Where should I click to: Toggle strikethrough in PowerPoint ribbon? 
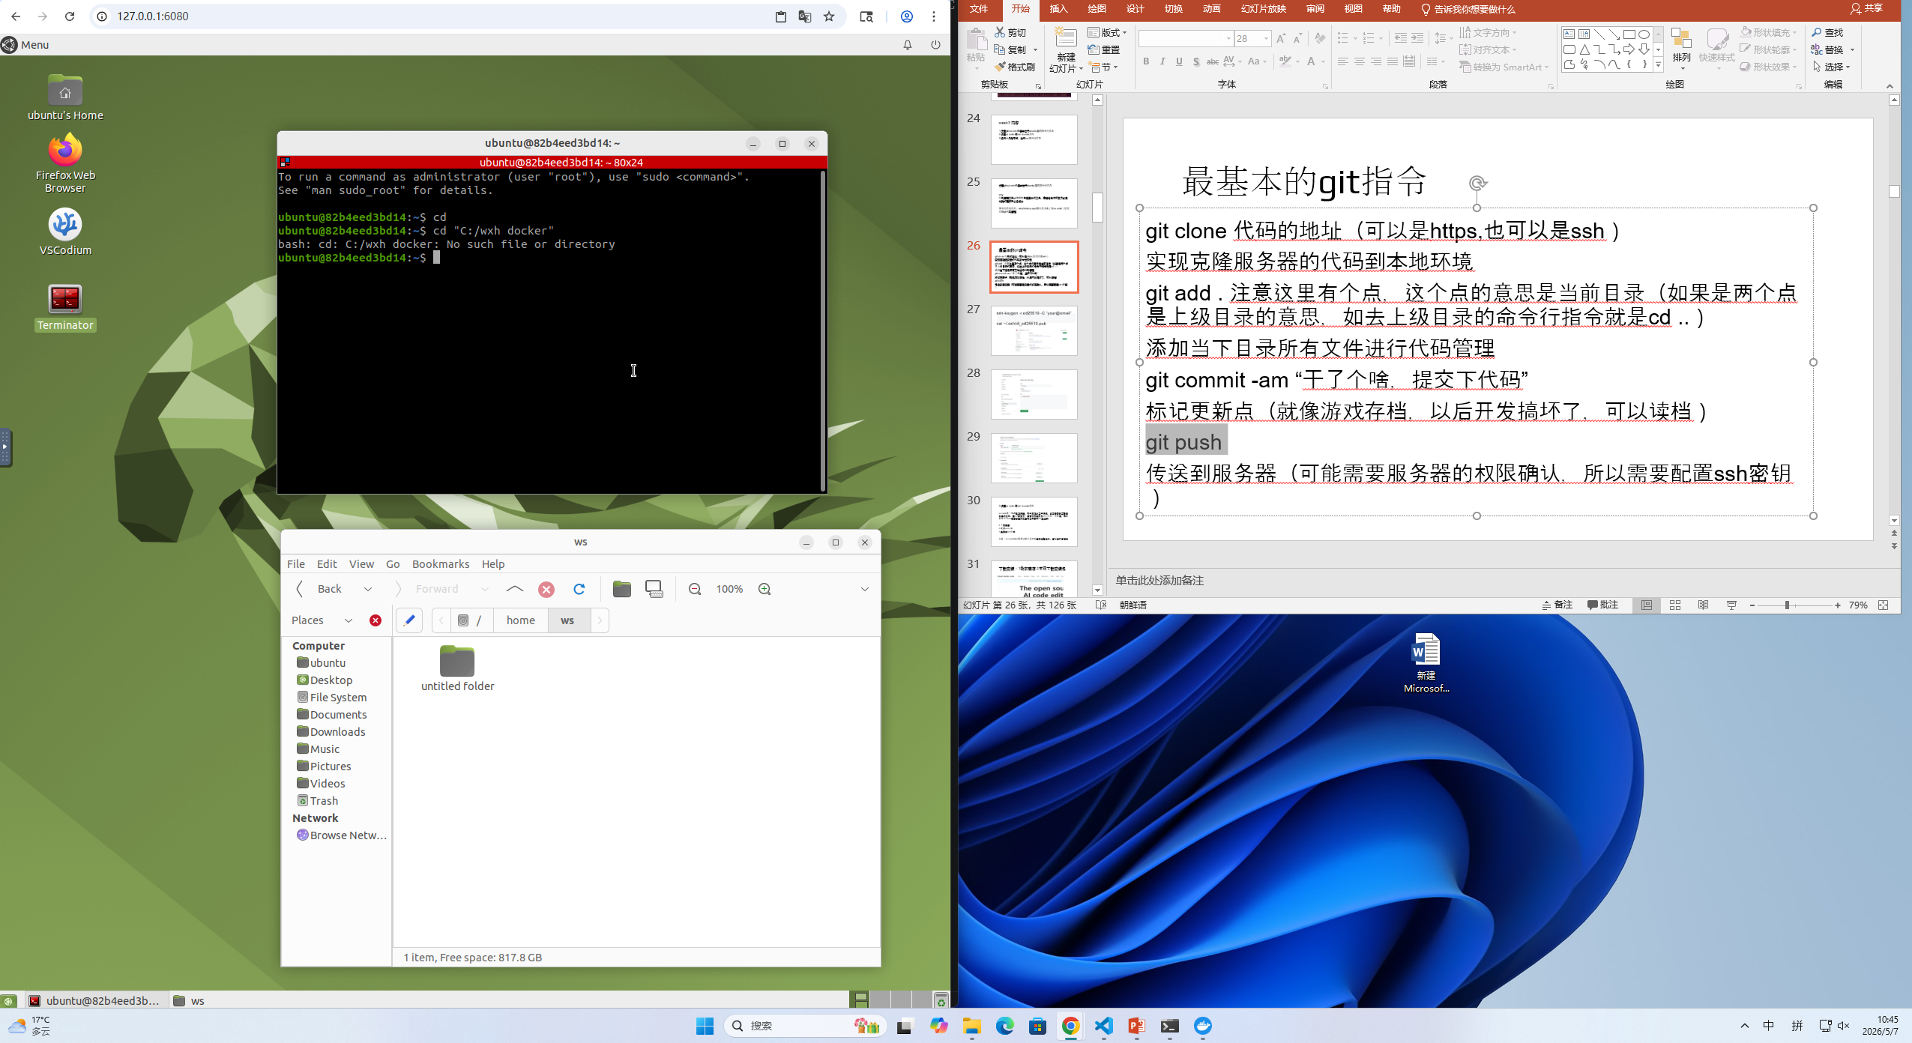click(x=1212, y=61)
